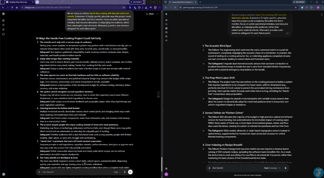The image size is (324, 178).
Task: Start ChatGPT voice mode
Action: click(x=130, y=172)
